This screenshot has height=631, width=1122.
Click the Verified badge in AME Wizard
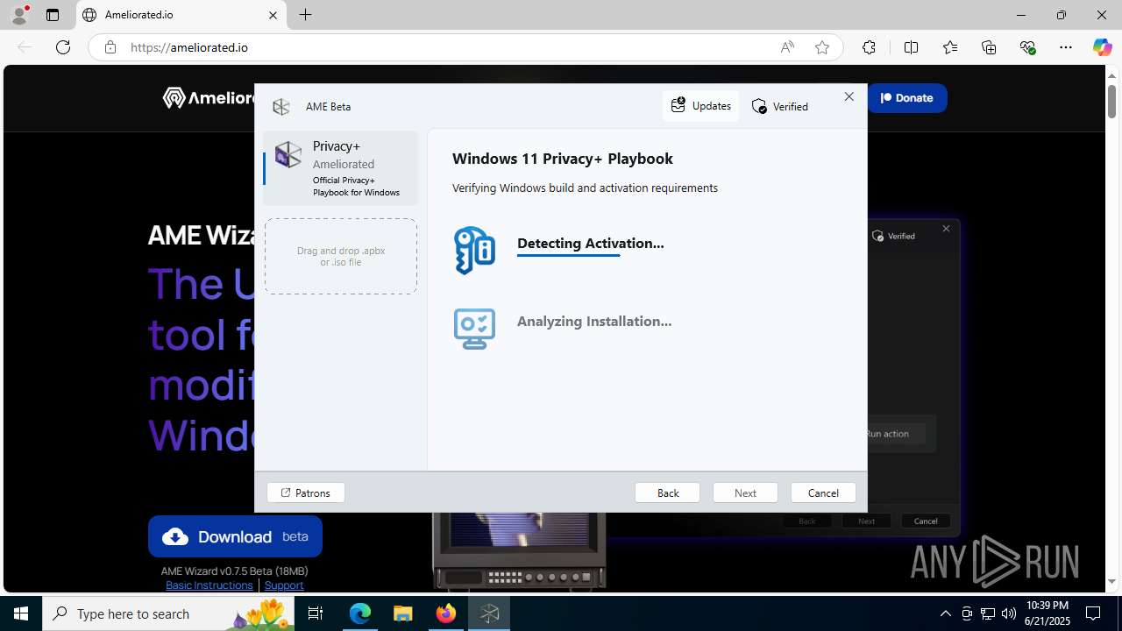pyautogui.click(x=780, y=107)
